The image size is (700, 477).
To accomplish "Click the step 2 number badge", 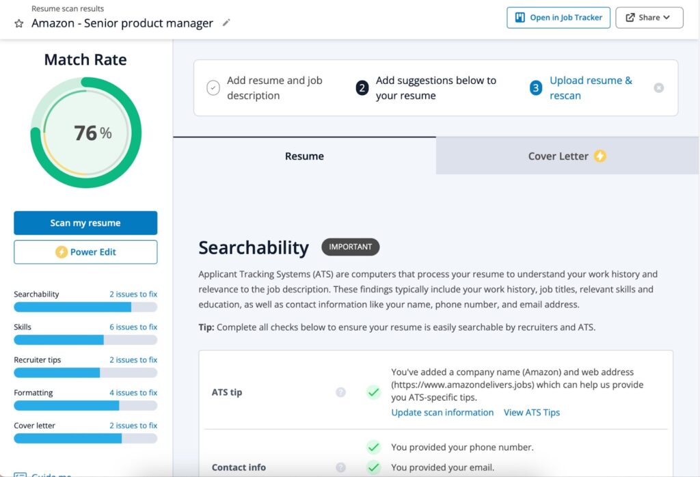I will pyautogui.click(x=362, y=87).
